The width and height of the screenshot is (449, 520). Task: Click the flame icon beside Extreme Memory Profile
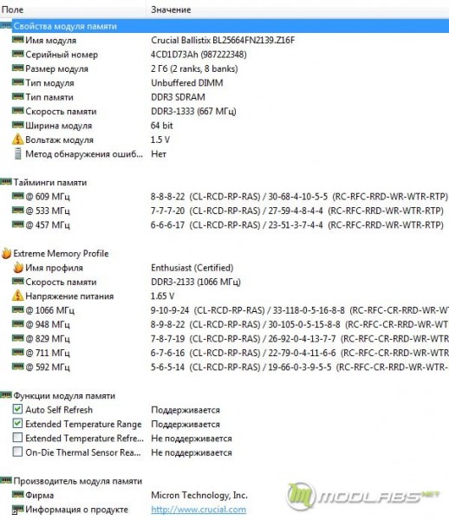coord(6,253)
